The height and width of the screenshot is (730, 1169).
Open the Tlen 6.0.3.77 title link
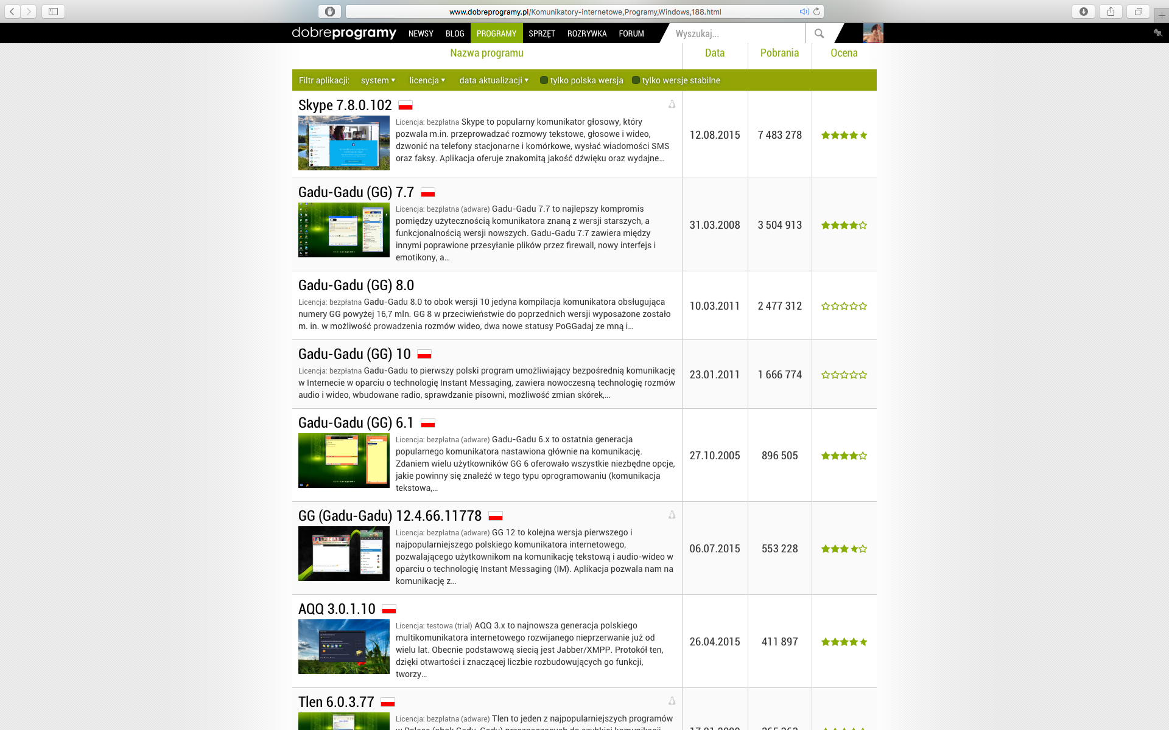[336, 702]
